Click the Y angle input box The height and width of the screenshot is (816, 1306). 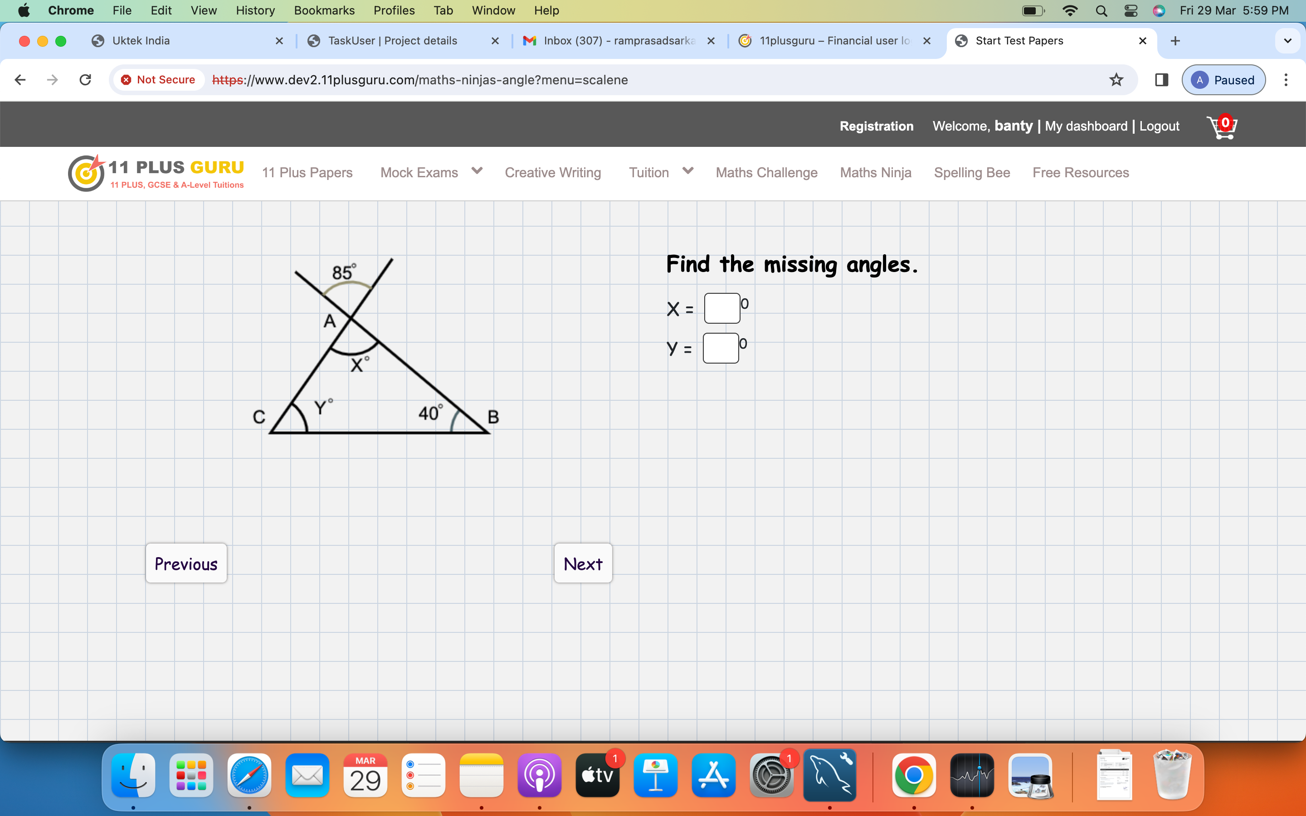tap(721, 348)
